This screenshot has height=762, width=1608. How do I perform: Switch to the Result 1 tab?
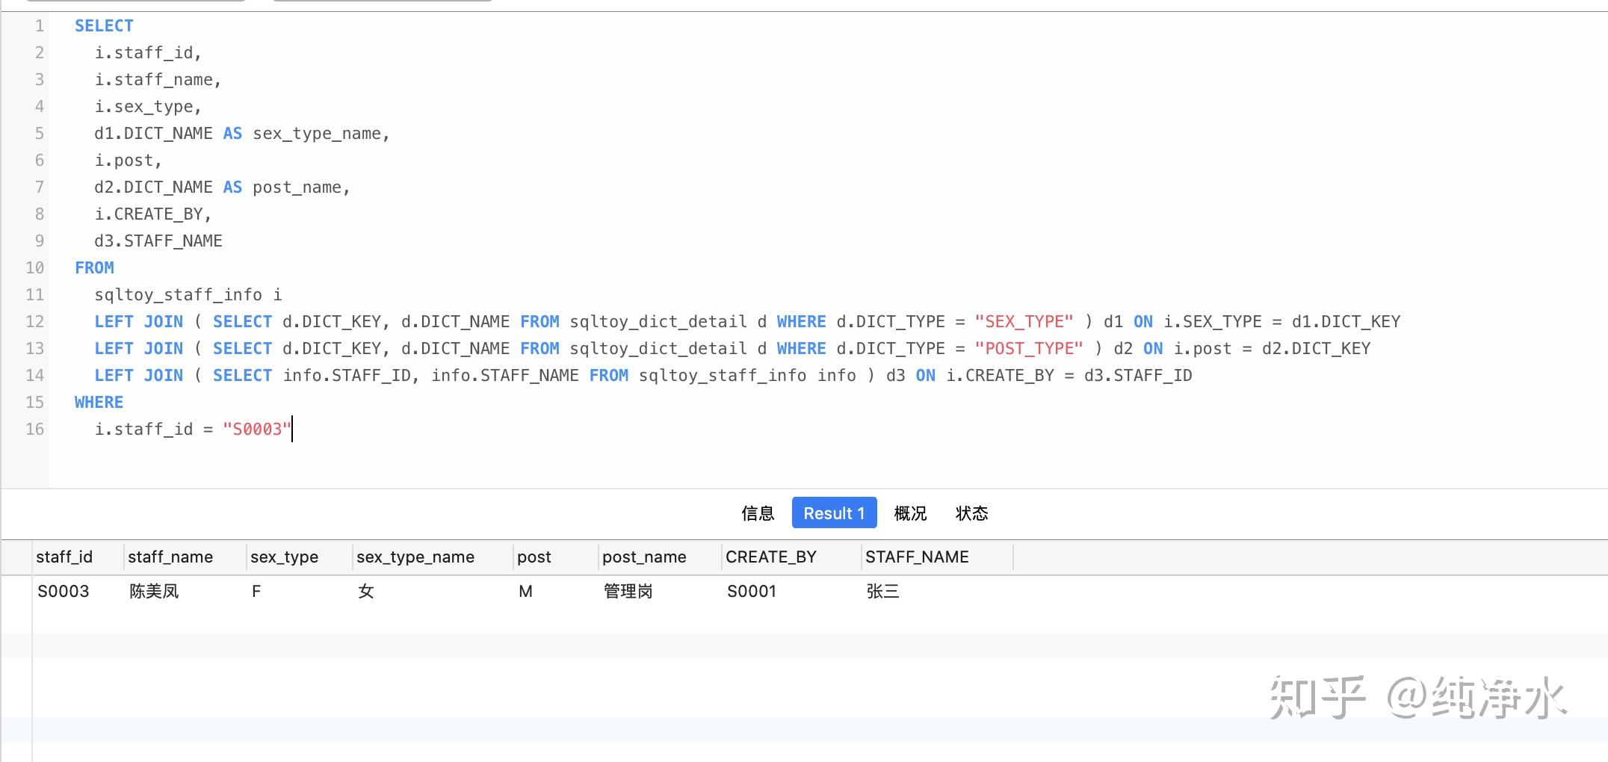point(833,513)
